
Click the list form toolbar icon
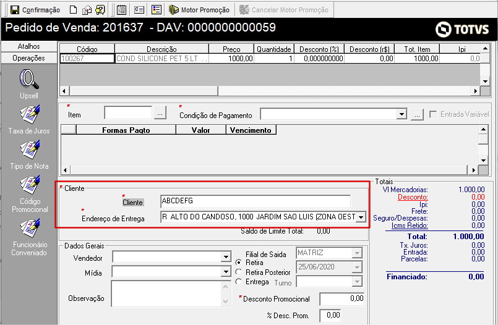tap(157, 10)
